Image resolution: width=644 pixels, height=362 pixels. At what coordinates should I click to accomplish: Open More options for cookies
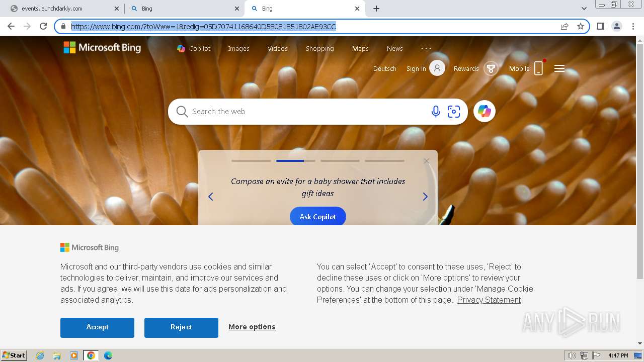coord(252,327)
